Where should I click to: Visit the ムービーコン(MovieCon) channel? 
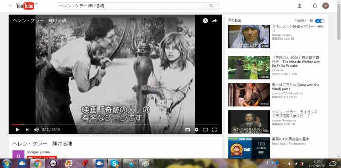287,93
